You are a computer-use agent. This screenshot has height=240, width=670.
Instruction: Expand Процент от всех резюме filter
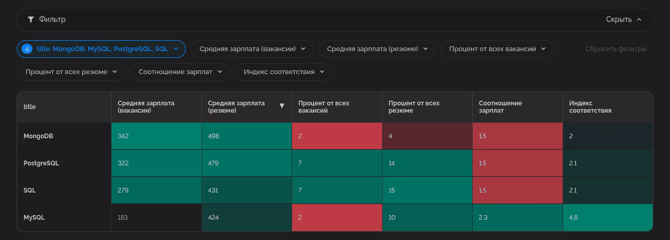click(x=71, y=71)
